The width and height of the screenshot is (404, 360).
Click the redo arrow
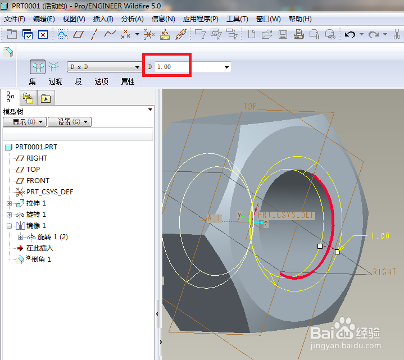pos(374,34)
